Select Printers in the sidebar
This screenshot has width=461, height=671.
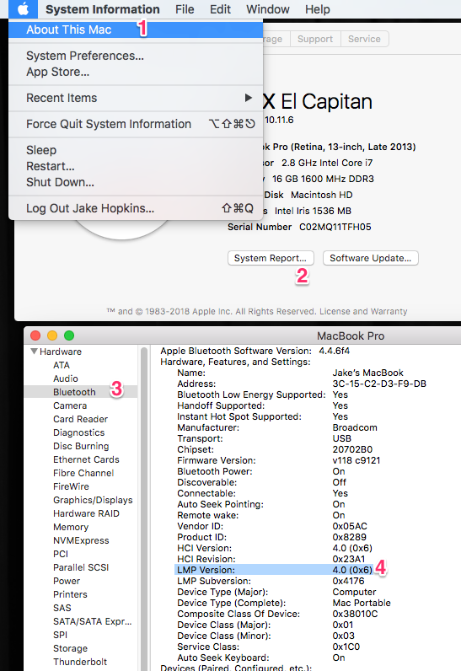click(x=70, y=594)
